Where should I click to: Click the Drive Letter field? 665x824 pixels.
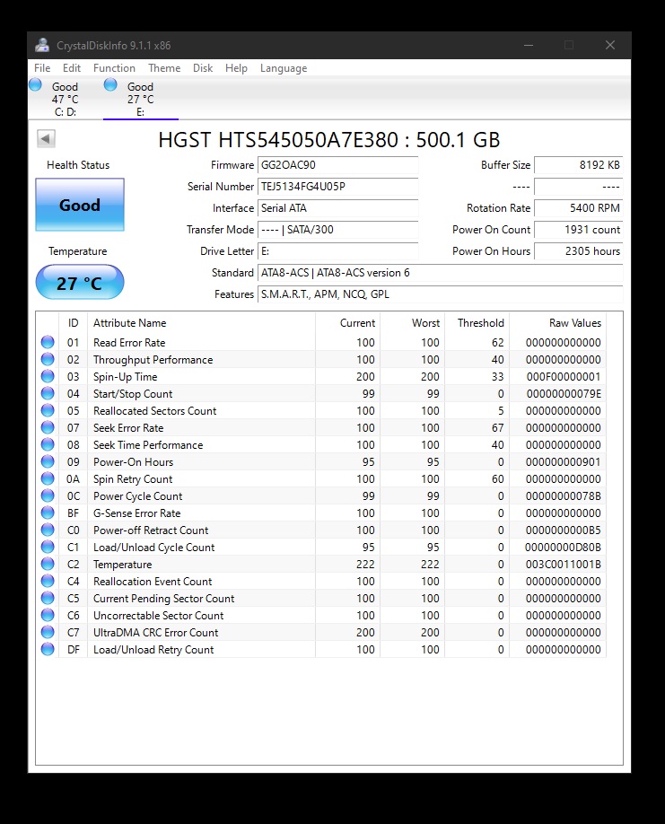tap(337, 251)
